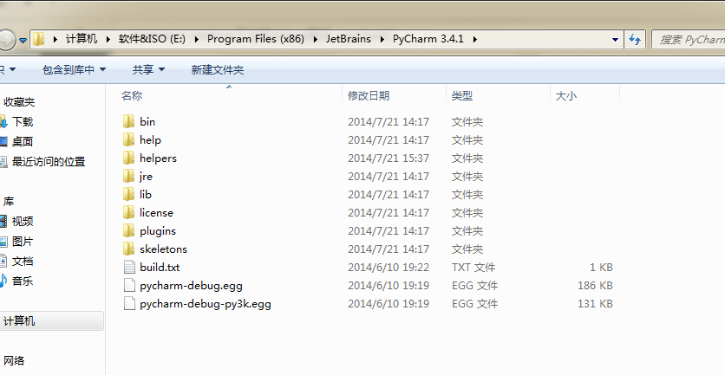The width and height of the screenshot is (725, 375).
Task: Expand arrow after 软件&ISO (E:) breadcrumb
Action: tap(197, 39)
